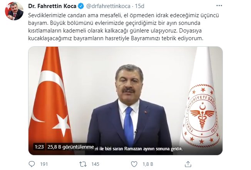Click the 191 replies count
Viewport: 251px width, 170px height.
point(44,164)
